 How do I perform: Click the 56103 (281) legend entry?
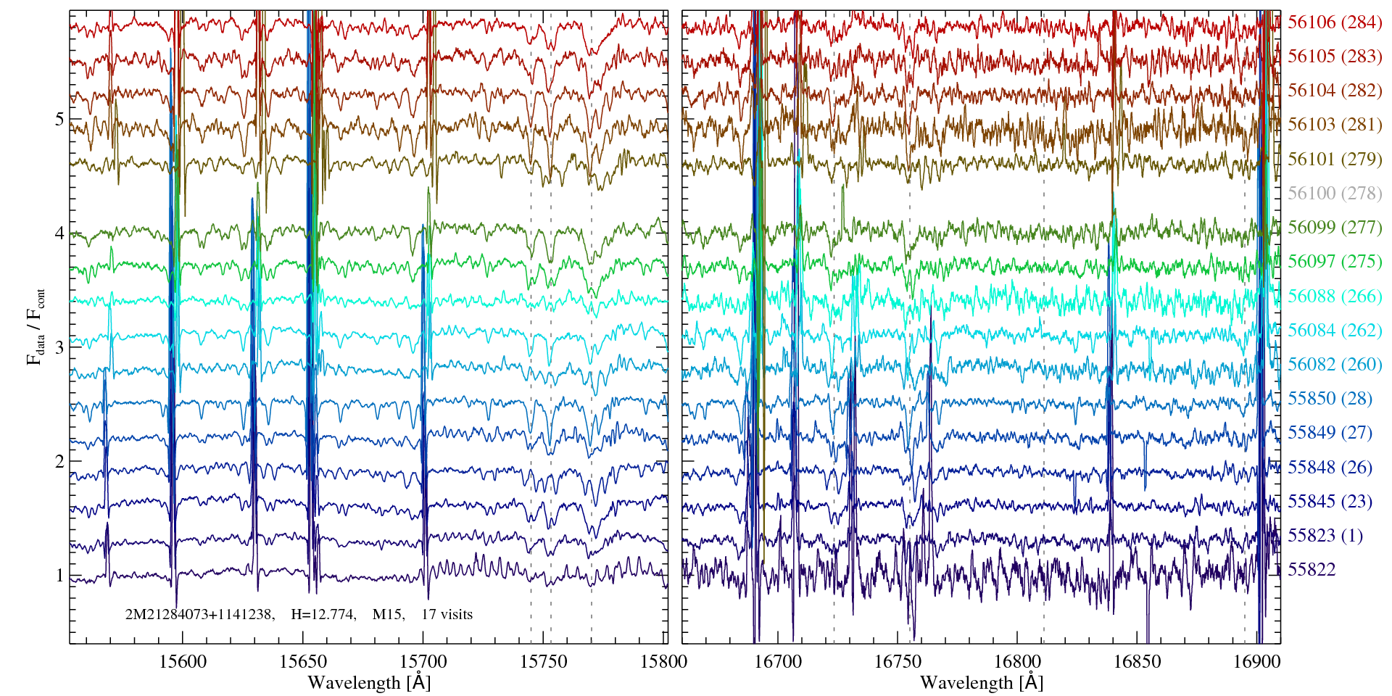pos(1334,125)
